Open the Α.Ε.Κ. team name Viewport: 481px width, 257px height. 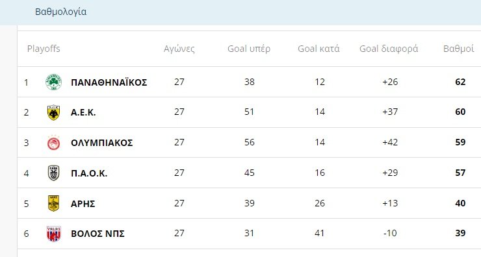(x=83, y=112)
